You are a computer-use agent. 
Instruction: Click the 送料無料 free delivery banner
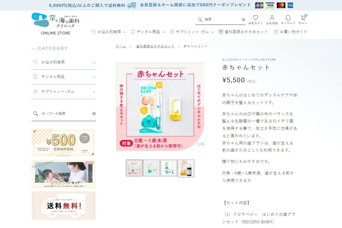click(x=64, y=206)
